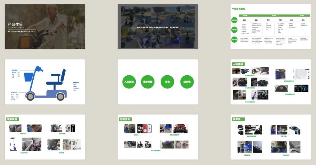Open the 产品体验 title slide with elderly man
Screen dimensions: 316x165
[x=45, y=27]
